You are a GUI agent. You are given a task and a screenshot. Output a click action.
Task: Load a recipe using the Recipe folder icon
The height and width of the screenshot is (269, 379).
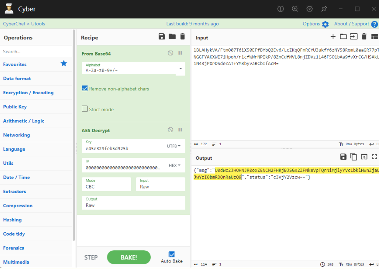point(172,36)
